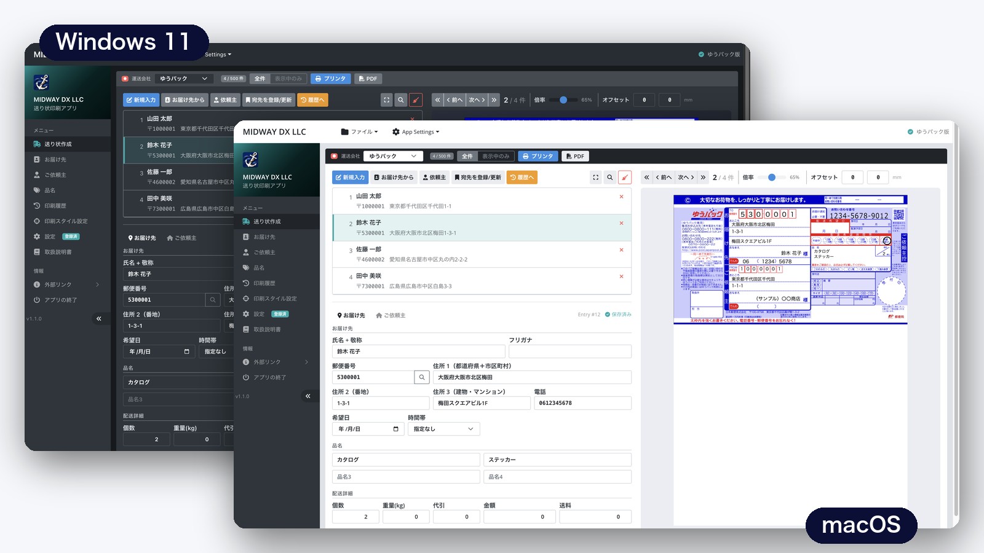Select 田中 美咲 entry row in macOS window list
The height and width of the screenshot is (553, 984).
point(482,281)
